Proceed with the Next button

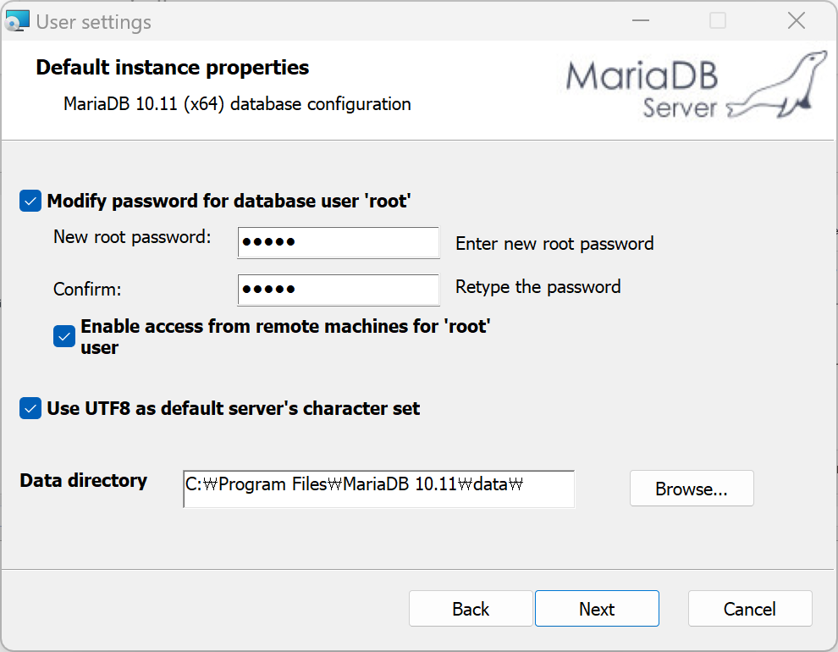point(597,609)
